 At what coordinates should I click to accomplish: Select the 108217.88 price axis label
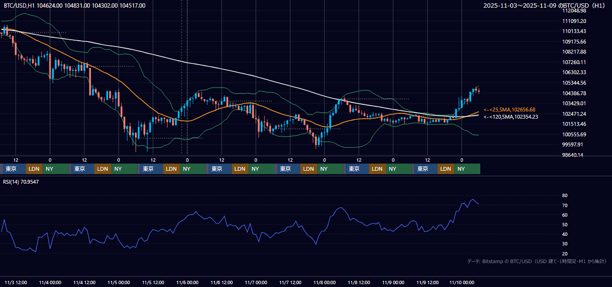[574, 52]
